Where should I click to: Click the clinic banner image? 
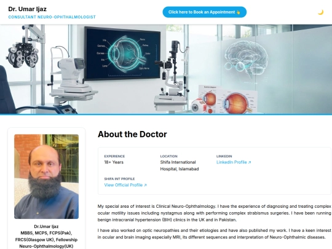tap(166, 69)
